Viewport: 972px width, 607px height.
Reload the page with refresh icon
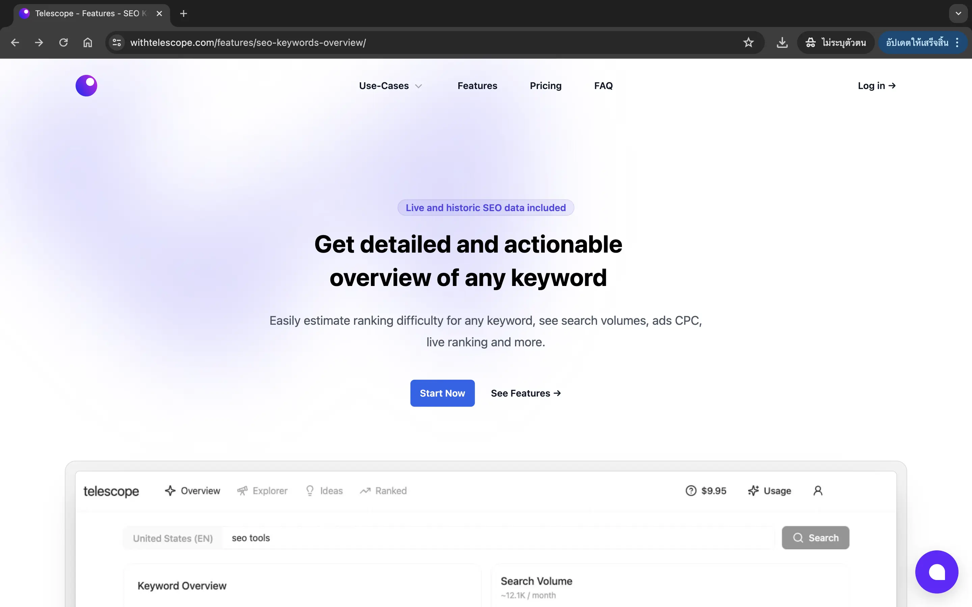pos(63,42)
